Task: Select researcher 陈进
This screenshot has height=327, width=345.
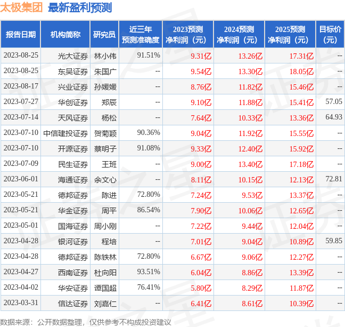Action: click(109, 195)
